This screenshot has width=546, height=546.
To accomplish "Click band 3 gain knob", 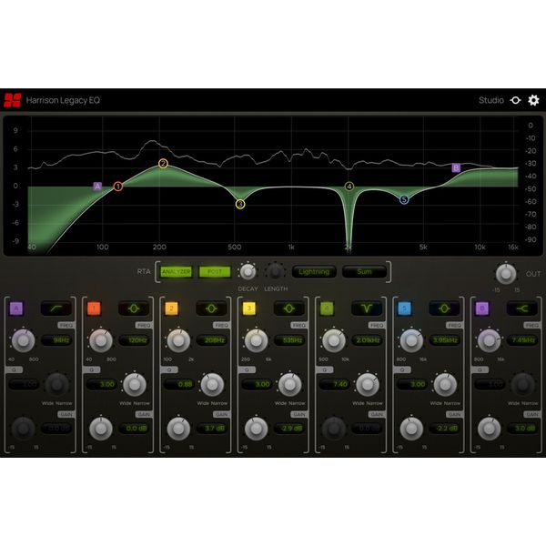I will (257, 429).
